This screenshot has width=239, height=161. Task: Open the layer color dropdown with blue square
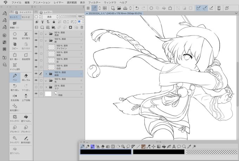coord(81,22)
